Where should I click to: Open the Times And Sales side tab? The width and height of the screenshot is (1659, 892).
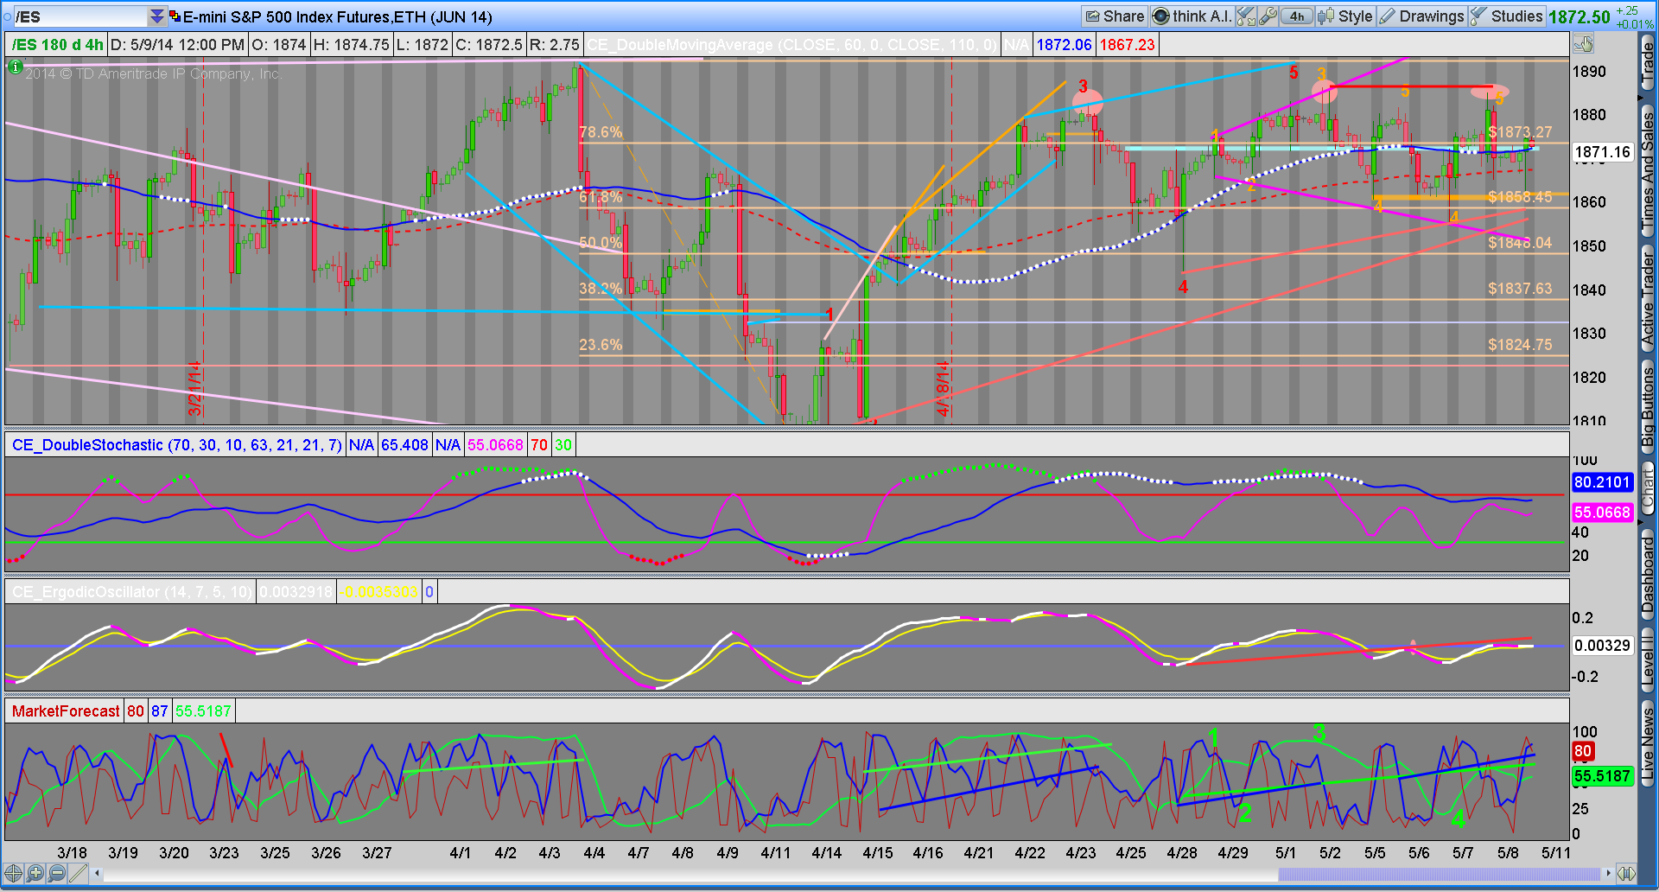coord(1648,171)
